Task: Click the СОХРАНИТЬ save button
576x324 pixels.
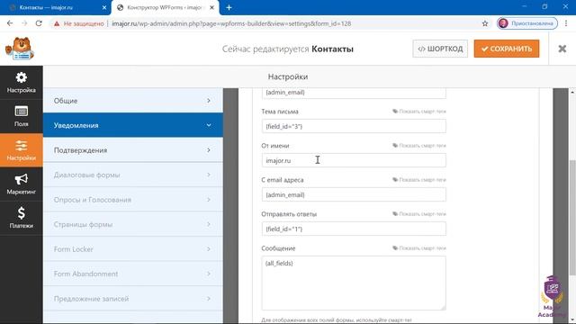Action: tap(507, 49)
